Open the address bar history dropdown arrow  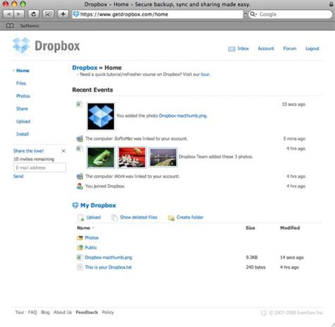245,14
